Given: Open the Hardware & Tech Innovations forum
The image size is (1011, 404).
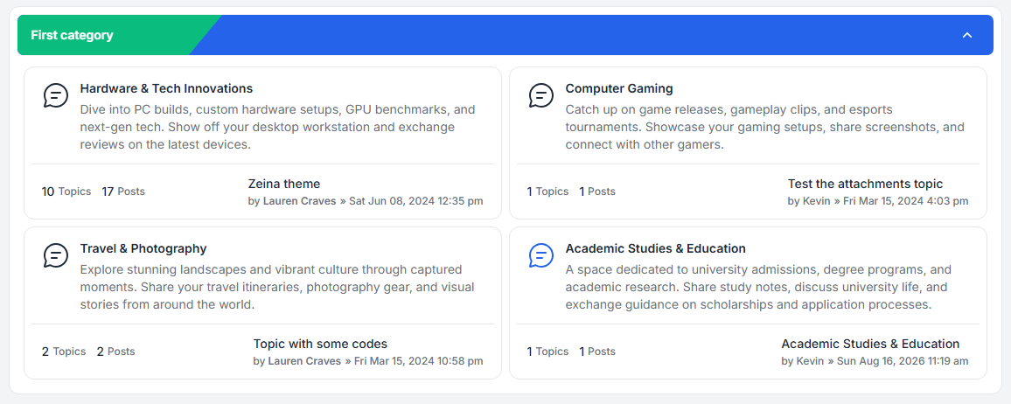Looking at the screenshot, I should pos(166,88).
